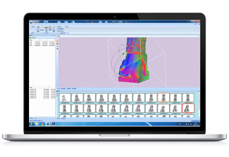The height and width of the screenshot is (157, 229).
Task: Open the orange-bordered lion thumbnail
Action: pyautogui.click(x=164, y=98)
